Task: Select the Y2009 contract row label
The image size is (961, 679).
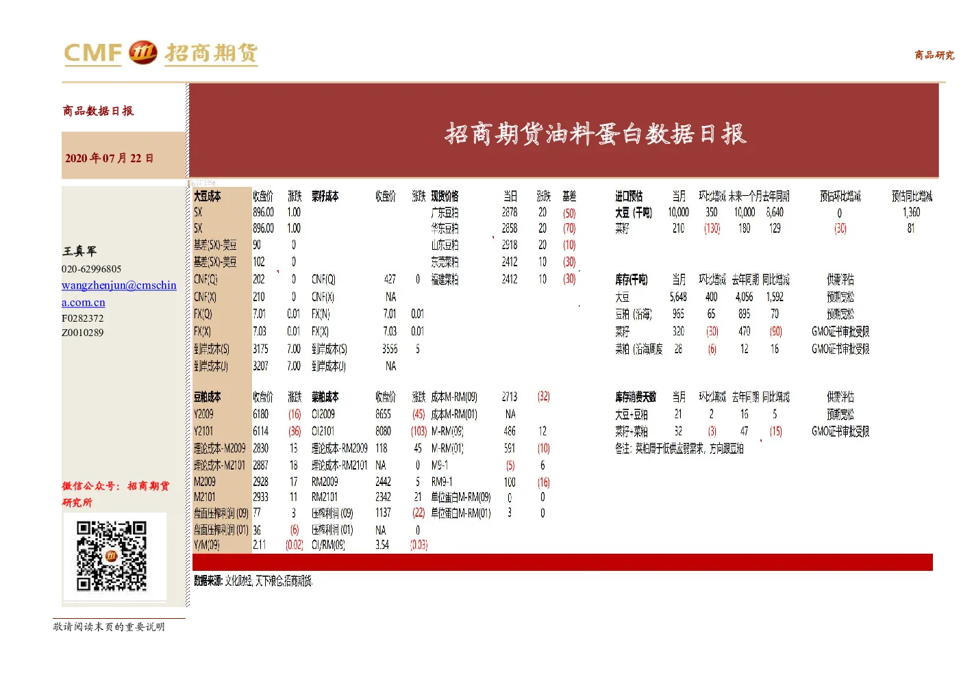Action: point(203,414)
